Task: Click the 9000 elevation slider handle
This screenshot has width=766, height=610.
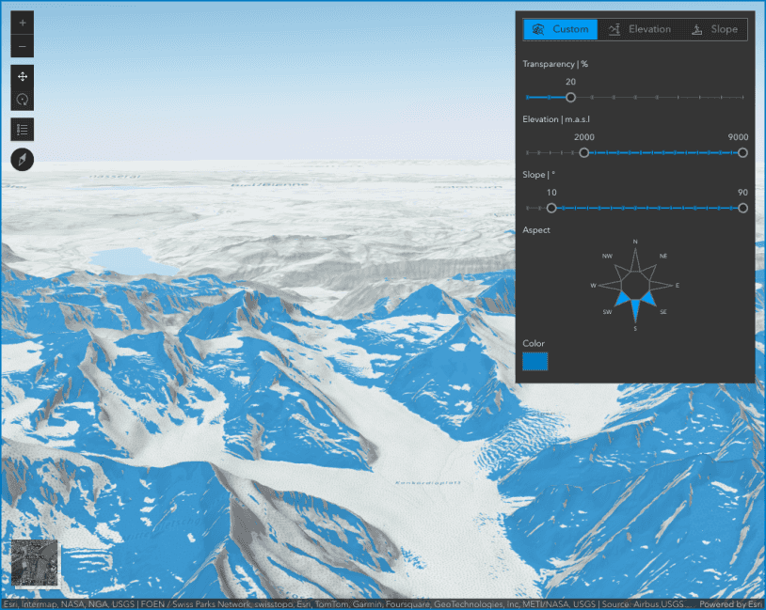Action: point(742,151)
